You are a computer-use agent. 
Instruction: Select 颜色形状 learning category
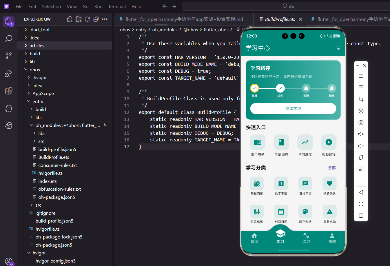[x=305, y=214]
